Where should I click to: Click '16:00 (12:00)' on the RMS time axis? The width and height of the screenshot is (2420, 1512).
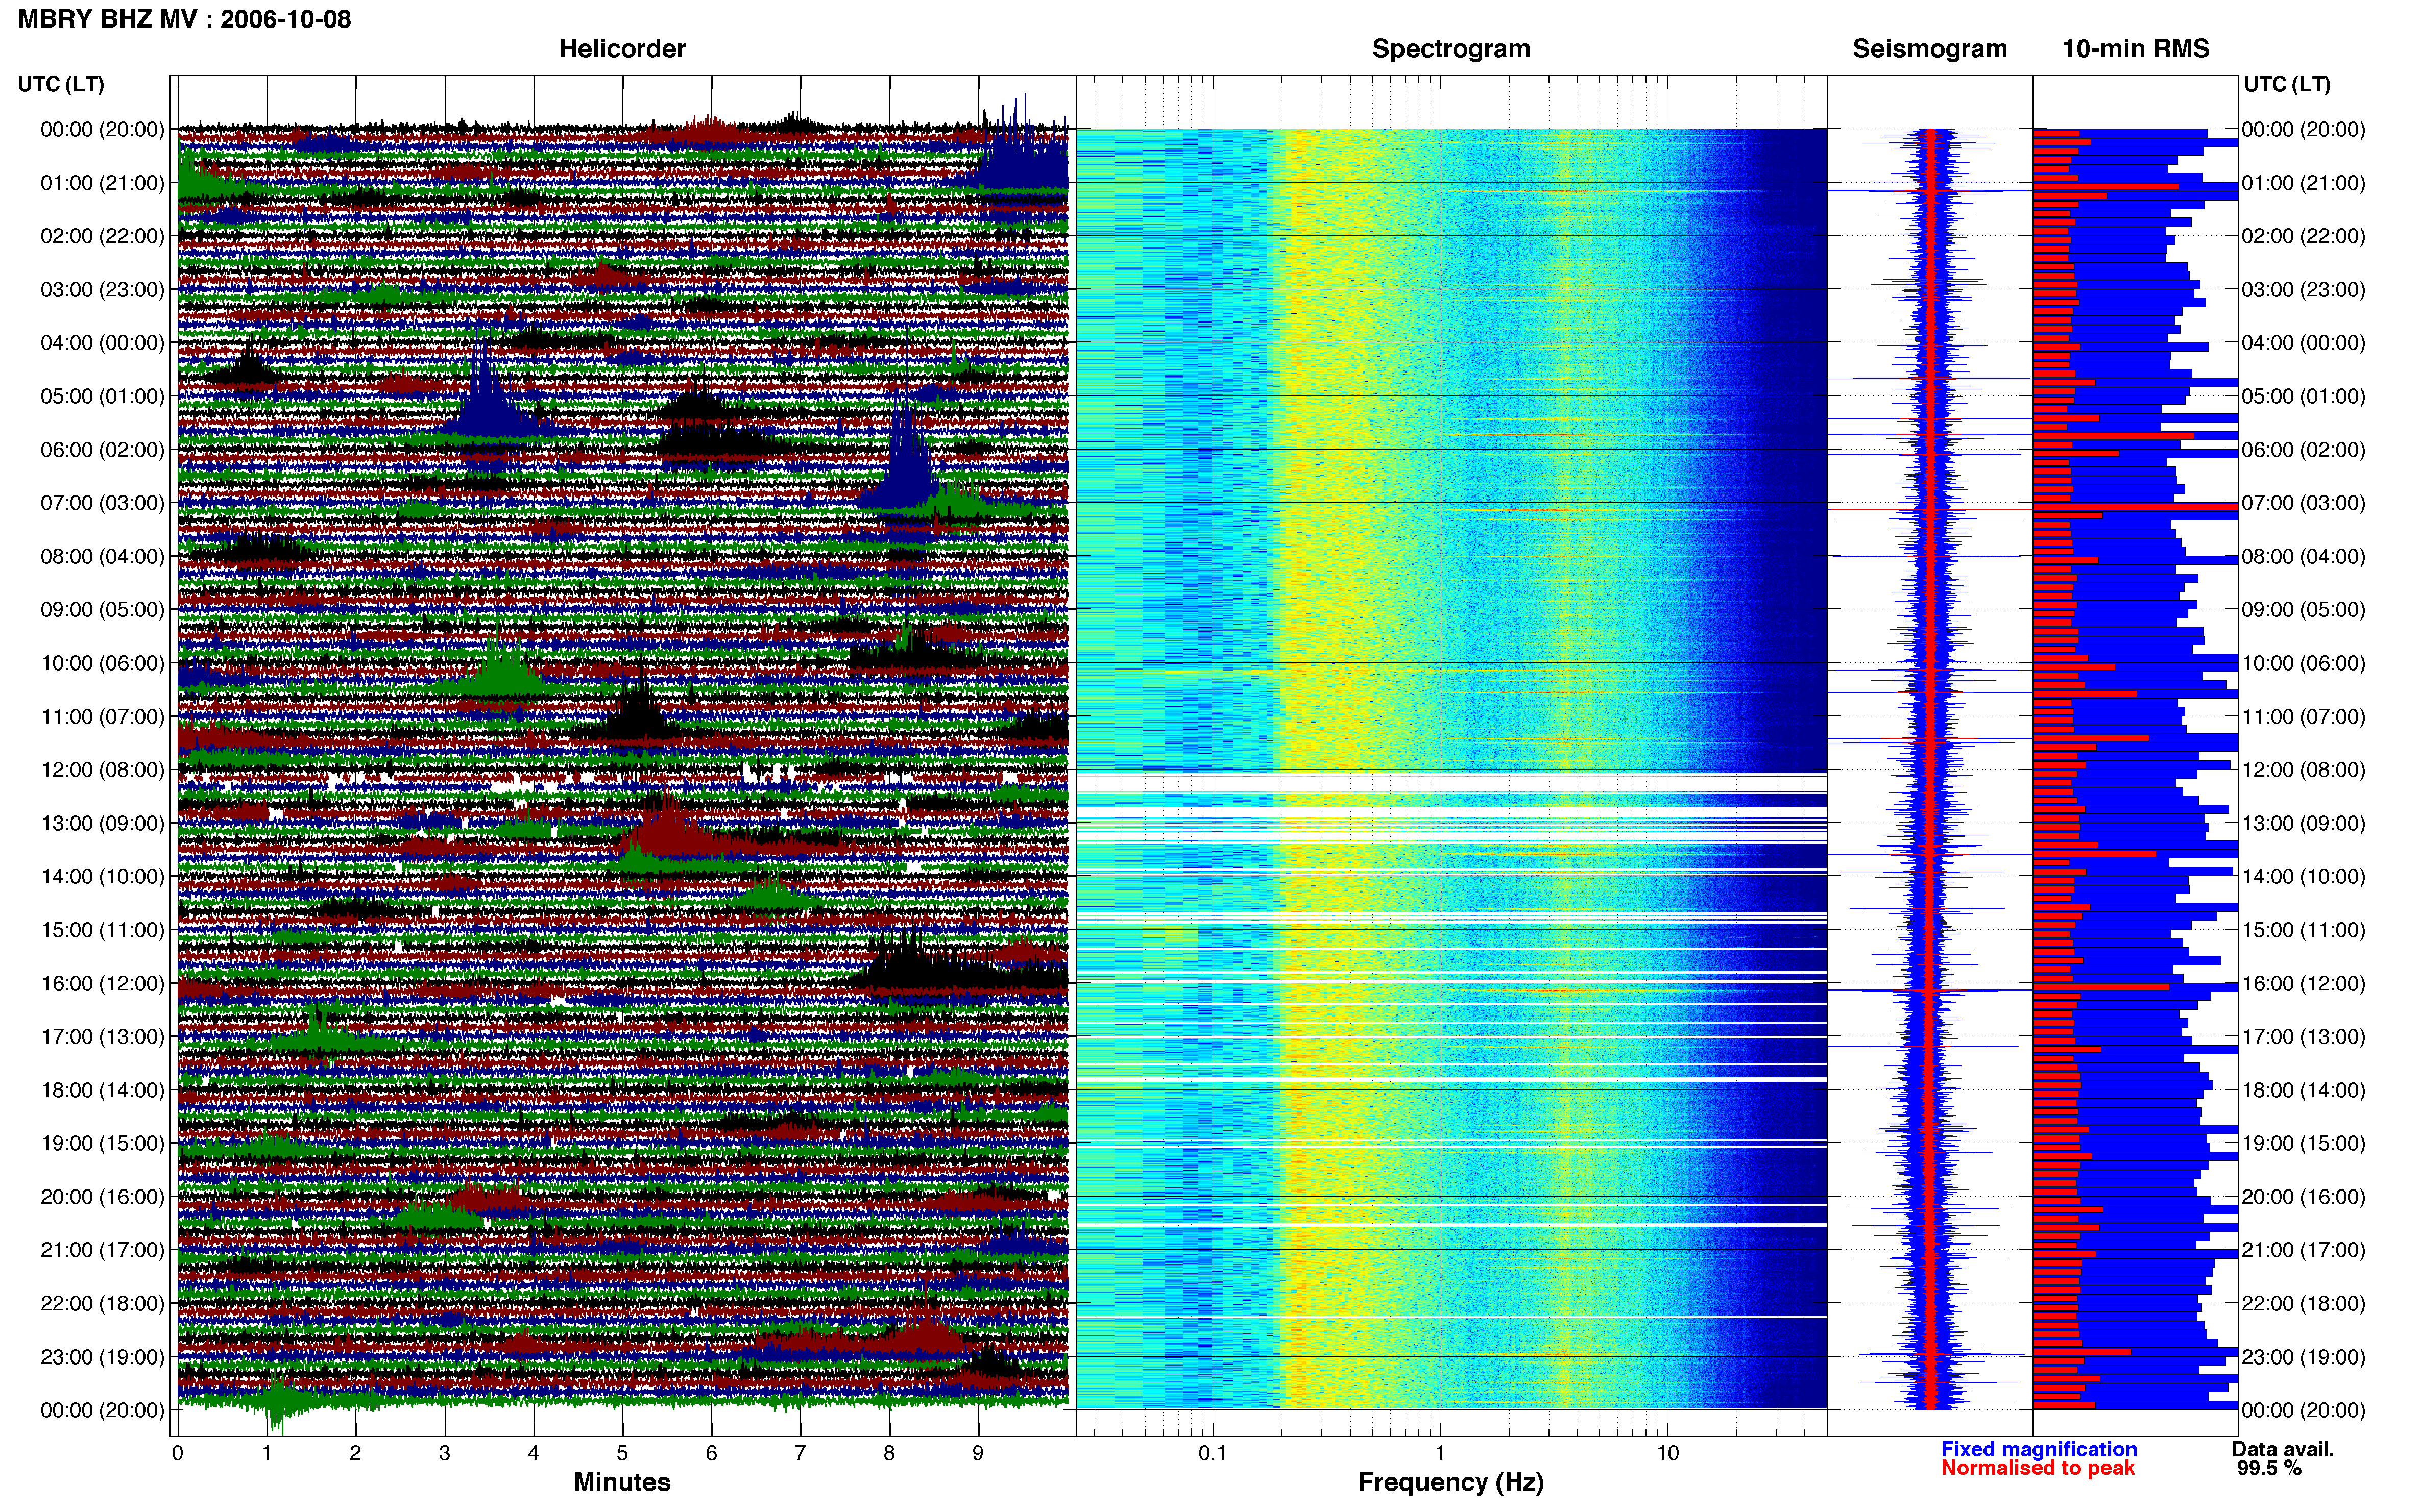pos(2303,984)
